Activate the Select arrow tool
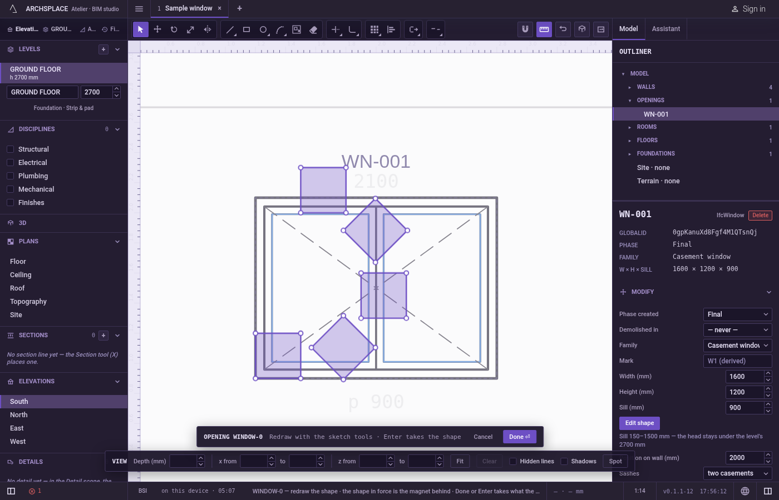779x500 pixels. [x=140, y=29]
